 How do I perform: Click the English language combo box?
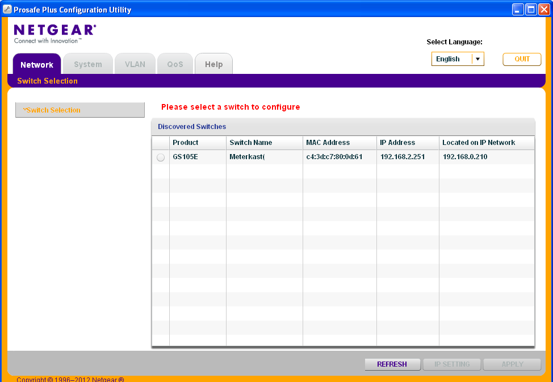[458, 59]
